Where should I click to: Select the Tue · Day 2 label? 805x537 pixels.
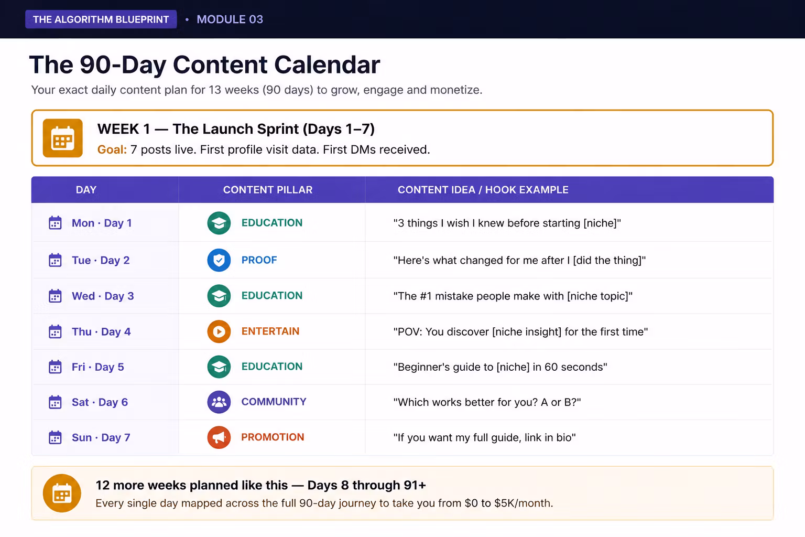pyautogui.click(x=101, y=260)
